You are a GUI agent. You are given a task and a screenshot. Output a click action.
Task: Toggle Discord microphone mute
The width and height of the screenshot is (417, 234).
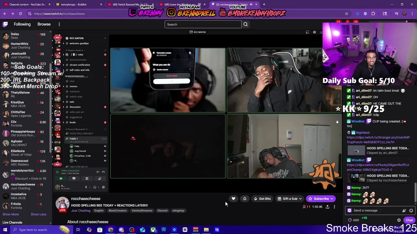click(86, 187)
